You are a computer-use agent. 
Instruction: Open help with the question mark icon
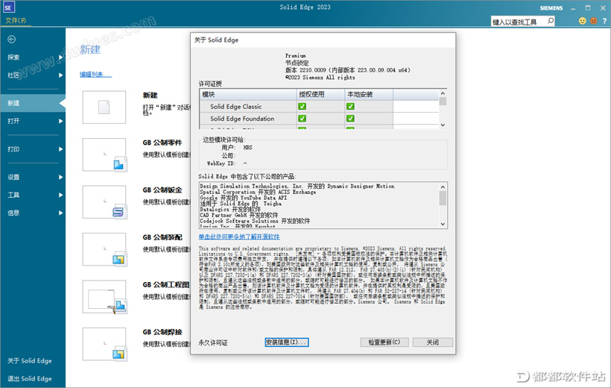coord(604,21)
